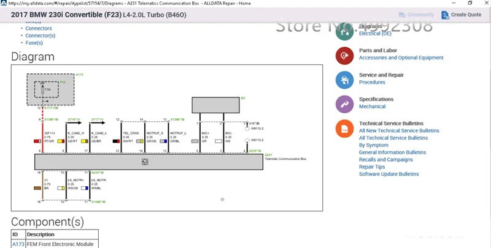Follow the X717*1V arrow on K_CAN2_L wire
Viewport: 491px width, 248px height.
pyautogui.click(x=98, y=122)
